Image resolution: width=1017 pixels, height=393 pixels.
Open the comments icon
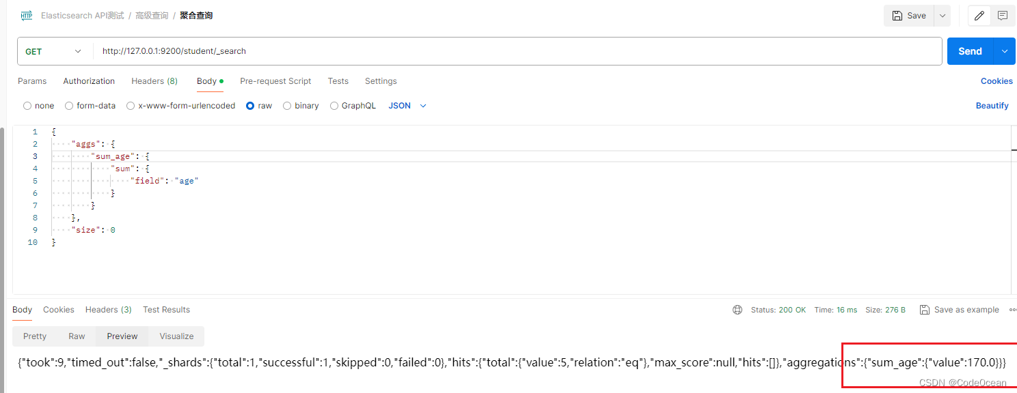1003,16
